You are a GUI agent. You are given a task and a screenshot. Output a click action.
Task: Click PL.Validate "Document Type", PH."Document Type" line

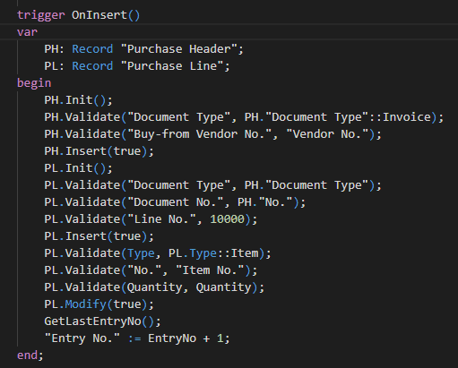[x=213, y=185]
